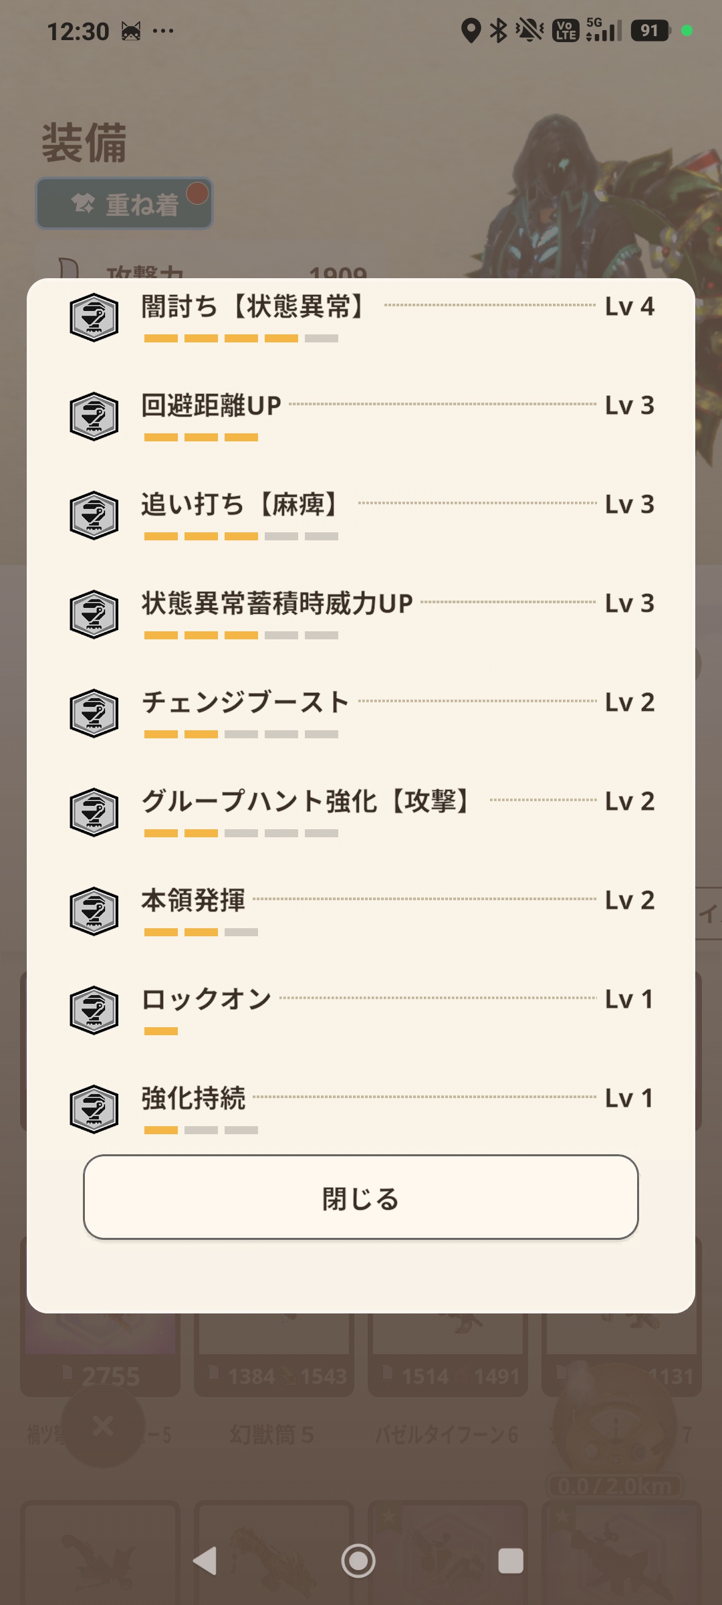The height and width of the screenshot is (1605, 722).
Task: Tap the ロックオン skill icon
Action: (94, 1010)
